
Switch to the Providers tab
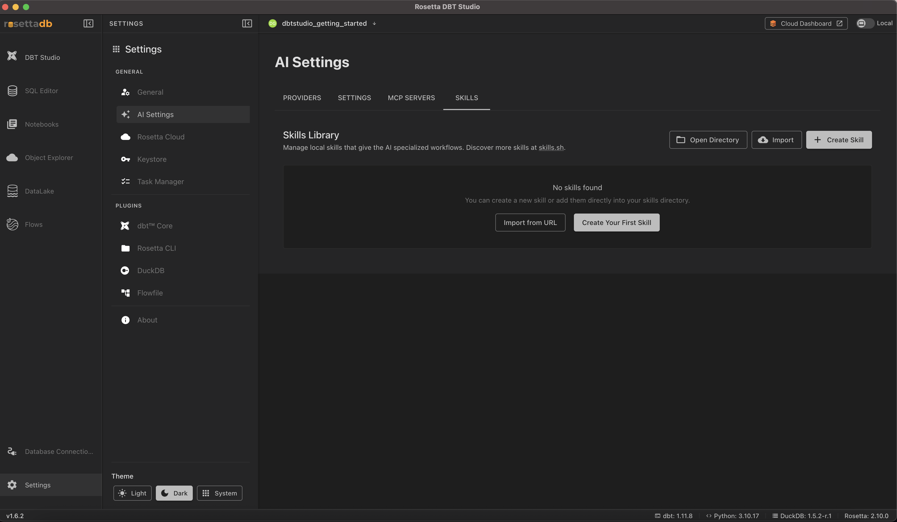pyautogui.click(x=302, y=98)
